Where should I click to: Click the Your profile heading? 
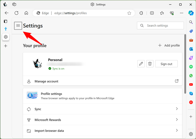(35, 46)
